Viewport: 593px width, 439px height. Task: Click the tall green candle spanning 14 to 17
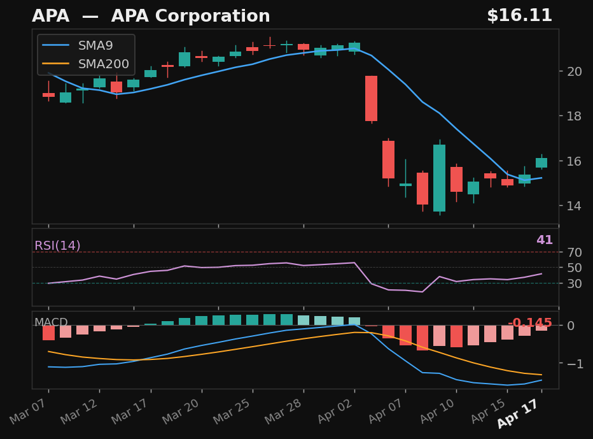click(x=440, y=178)
